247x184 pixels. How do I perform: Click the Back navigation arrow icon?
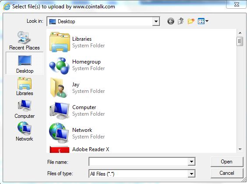click(x=171, y=21)
